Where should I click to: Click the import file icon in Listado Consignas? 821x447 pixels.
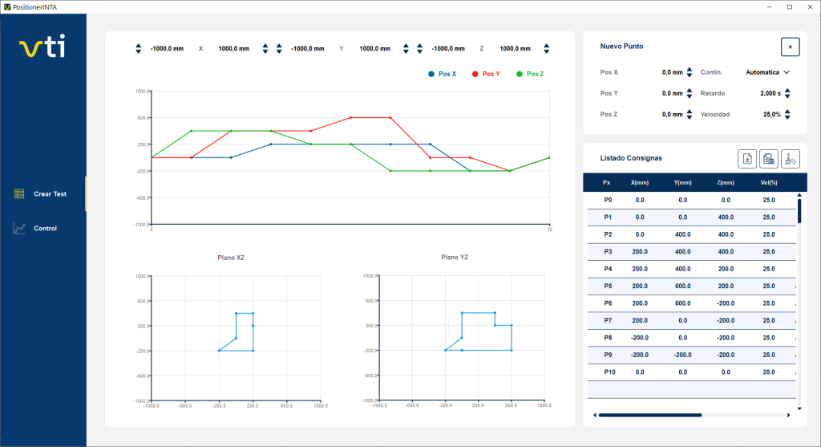[746, 159]
